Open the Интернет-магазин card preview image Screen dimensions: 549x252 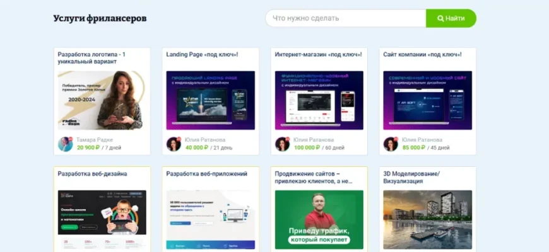(319, 100)
